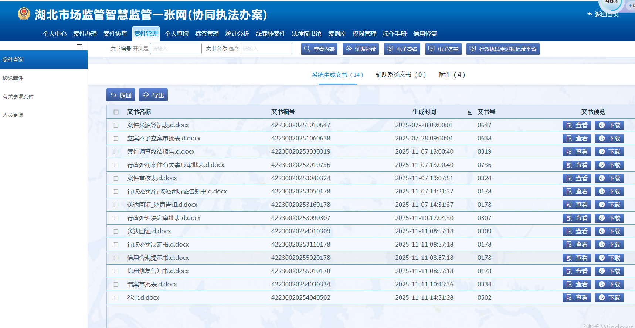This screenshot has height=328, width=635.
Task: Toggle the select-all checkbox in table header
Action: point(116,112)
